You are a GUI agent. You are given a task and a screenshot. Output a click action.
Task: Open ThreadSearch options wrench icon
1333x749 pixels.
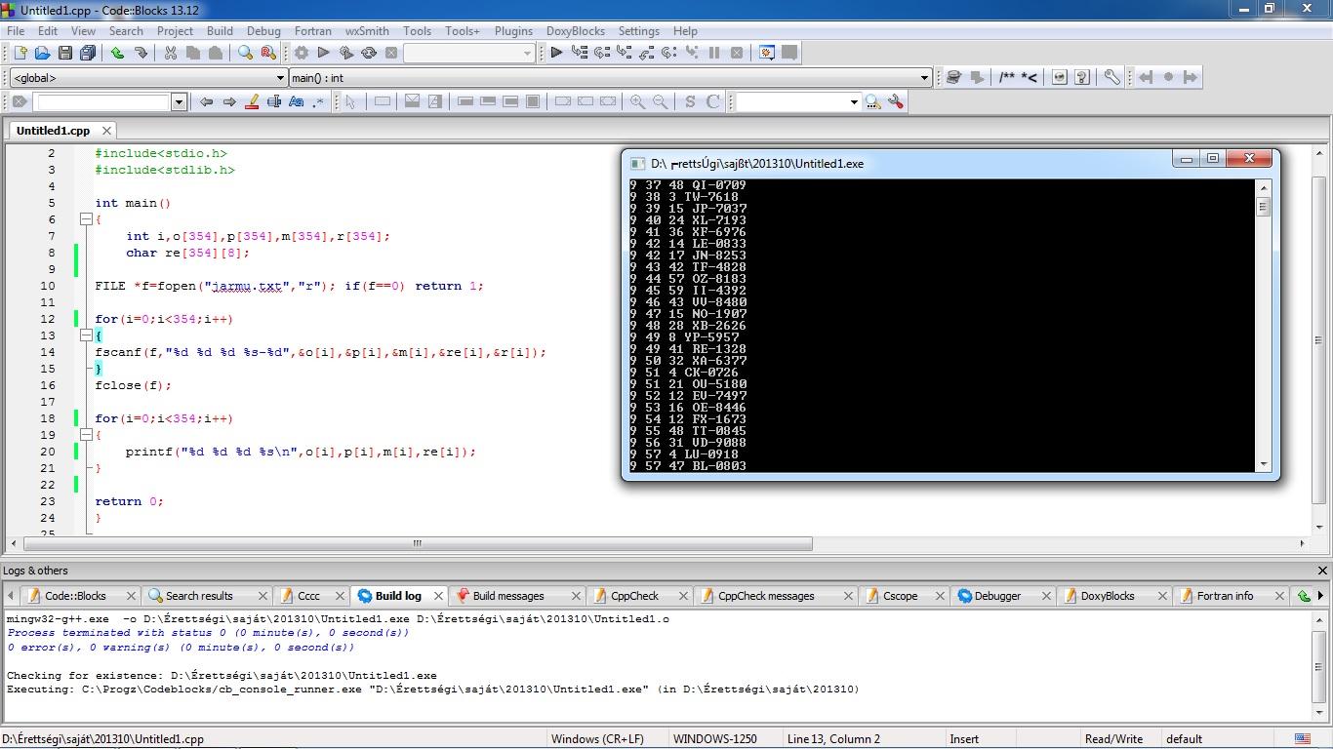pyautogui.click(x=896, y=101)
